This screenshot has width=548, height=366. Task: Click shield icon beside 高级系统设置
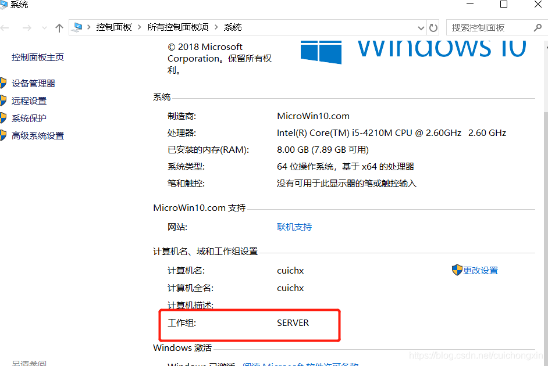(x=3, y=135)
